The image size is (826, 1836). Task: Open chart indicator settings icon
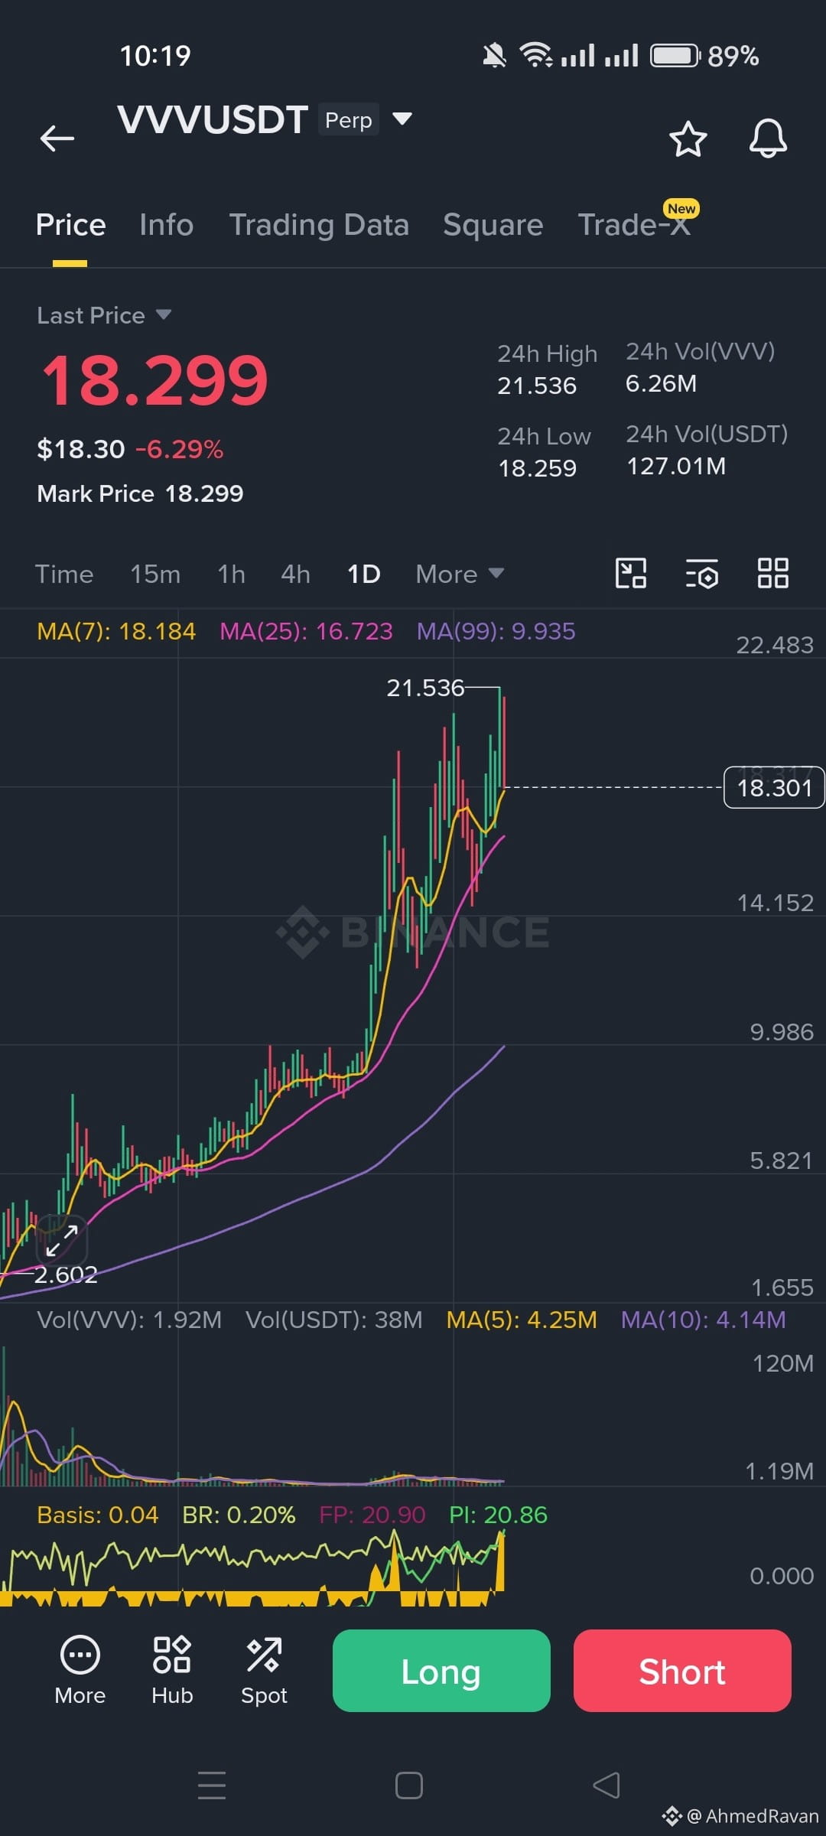[701, 573]
